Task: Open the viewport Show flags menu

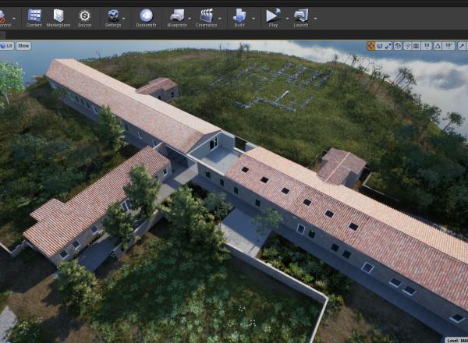Action: point(23,46)
